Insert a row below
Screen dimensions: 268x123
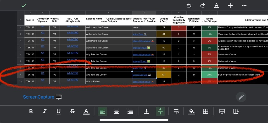(222, 112)
